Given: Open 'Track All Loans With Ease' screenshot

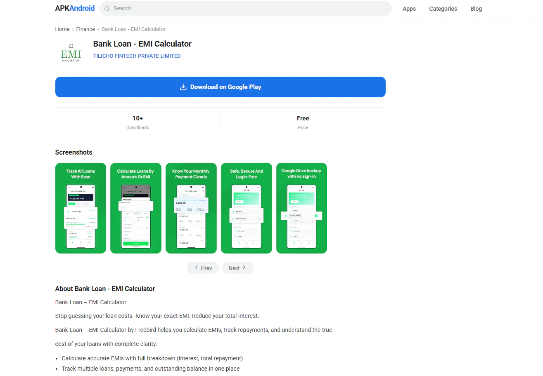Looking at the screenshot, I should (81, 208).
